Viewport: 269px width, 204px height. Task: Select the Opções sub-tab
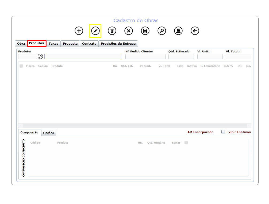(48, 133)
